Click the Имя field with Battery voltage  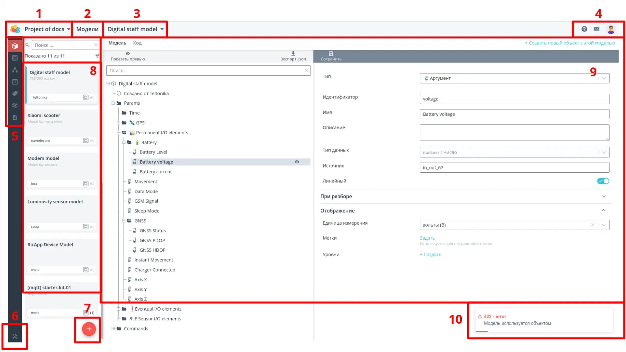point(514,114)
